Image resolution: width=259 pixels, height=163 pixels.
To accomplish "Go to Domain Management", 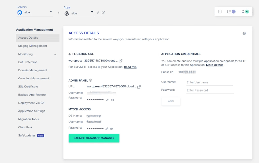I will click(x=33, y=70).
